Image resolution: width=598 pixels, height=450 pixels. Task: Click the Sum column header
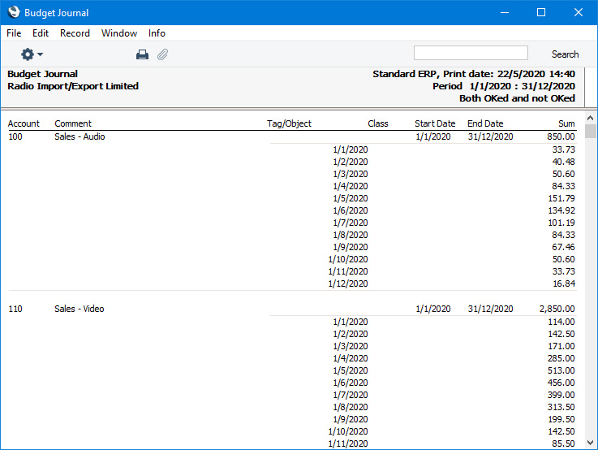(x=566, y=123)
